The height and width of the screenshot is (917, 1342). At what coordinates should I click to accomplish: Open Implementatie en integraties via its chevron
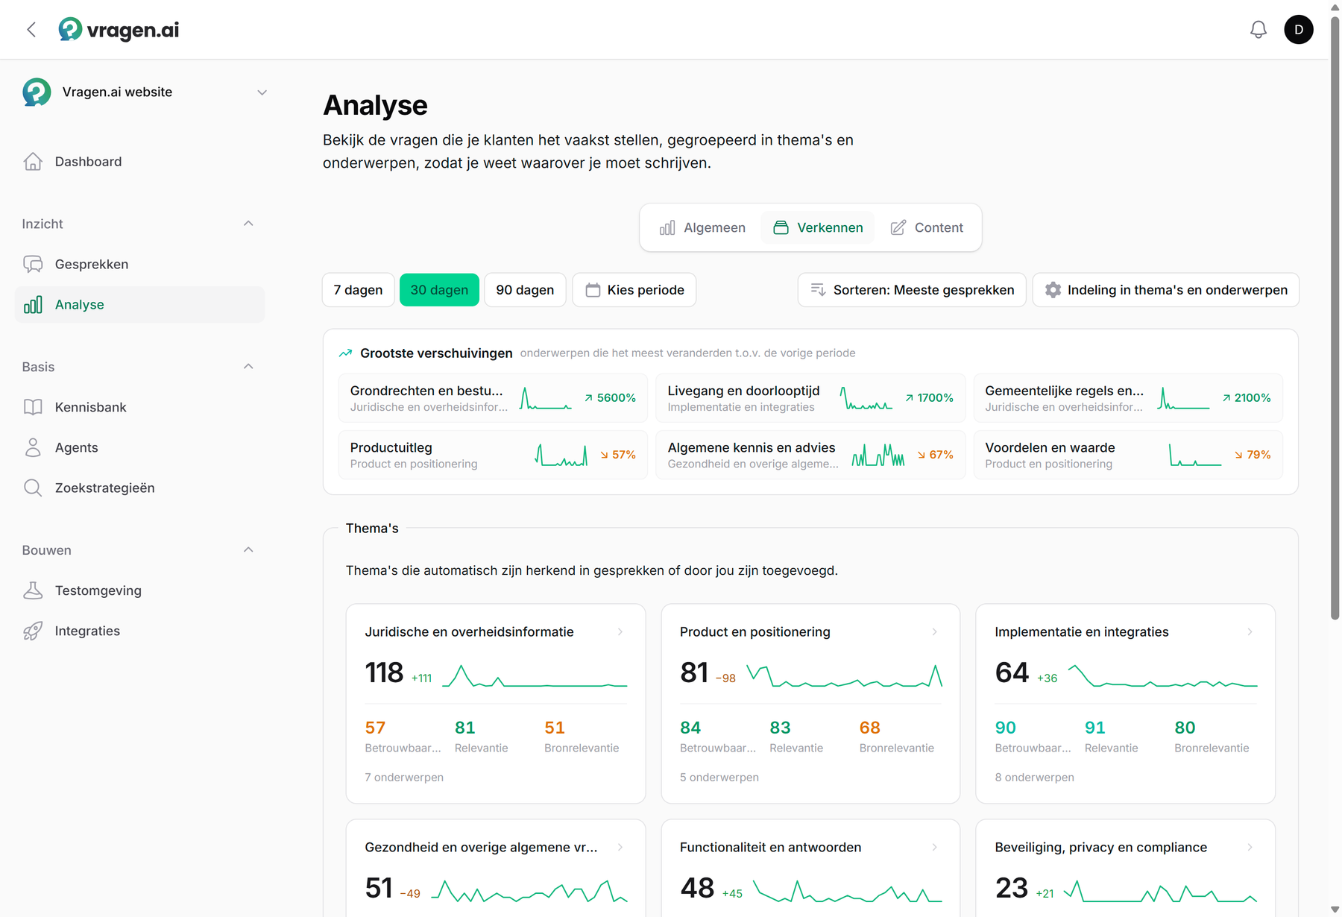pos(1250,632)
